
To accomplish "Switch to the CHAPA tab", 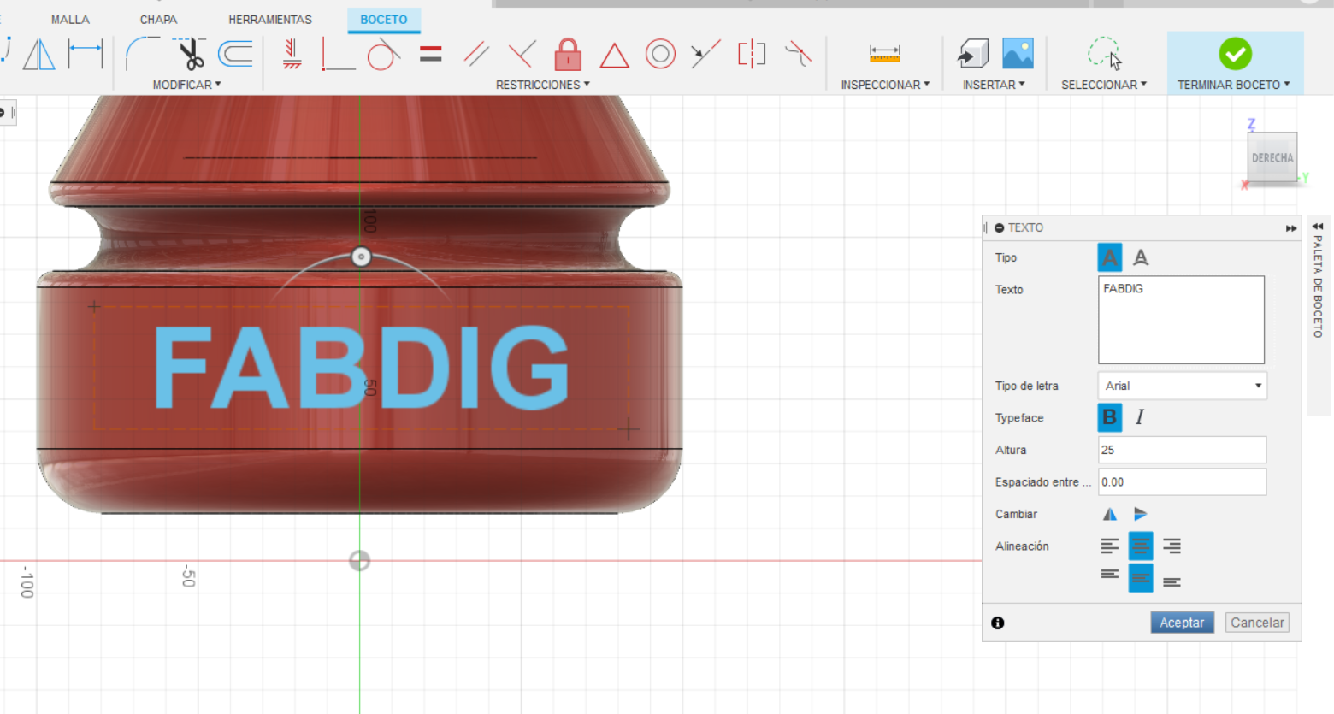I will click(x=158, y=19).
